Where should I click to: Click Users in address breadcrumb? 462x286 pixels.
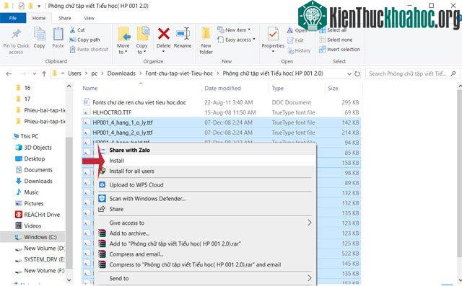point(74,73)
